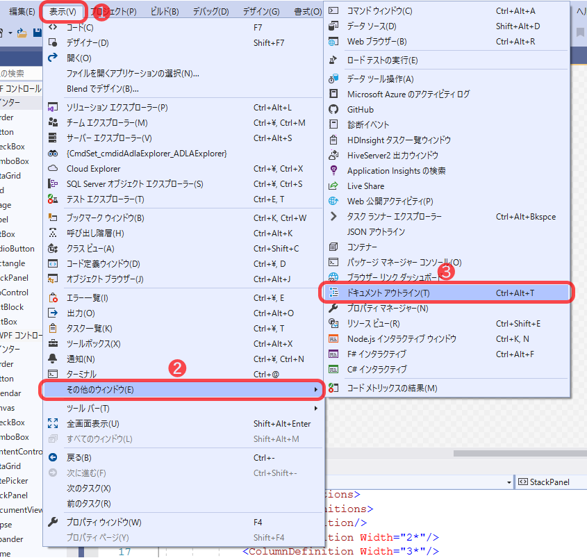Choose データ ソース(D) entry
This screenshot has width=587, height=558.
pyautogui.click(x=446, y=26)
